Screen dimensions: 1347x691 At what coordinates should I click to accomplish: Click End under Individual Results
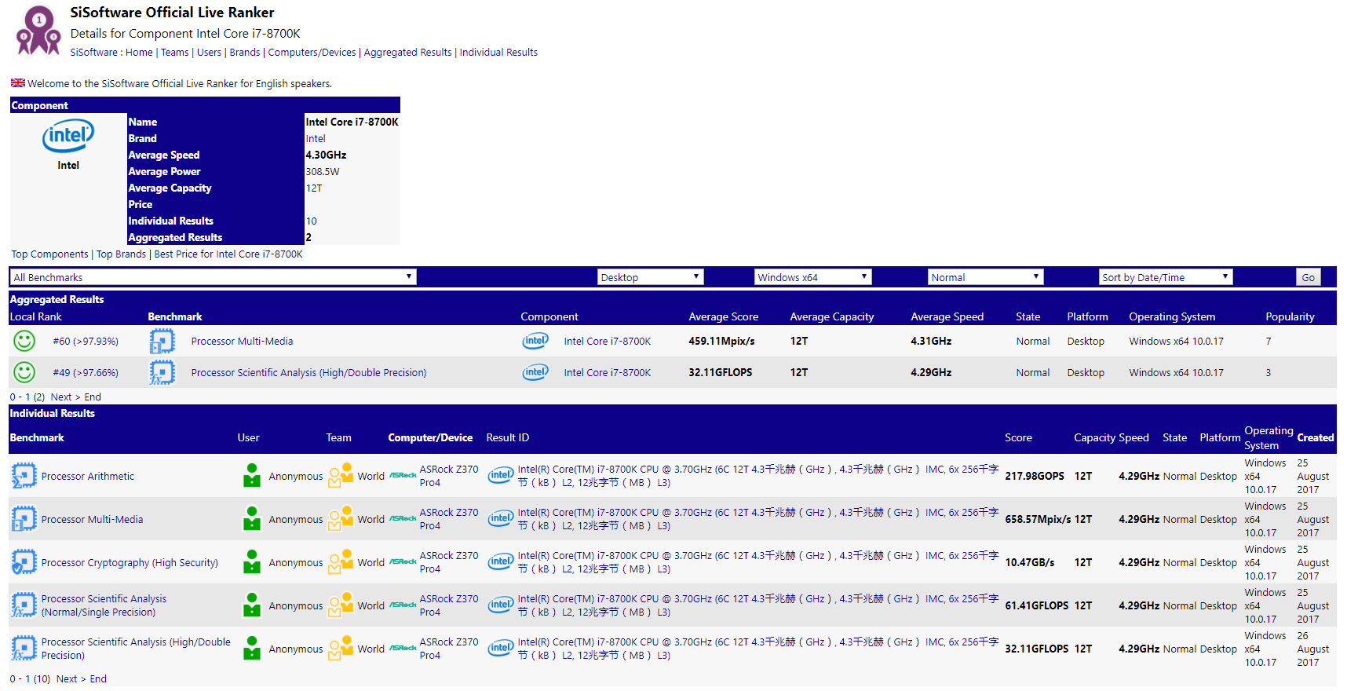pos(98,679)
